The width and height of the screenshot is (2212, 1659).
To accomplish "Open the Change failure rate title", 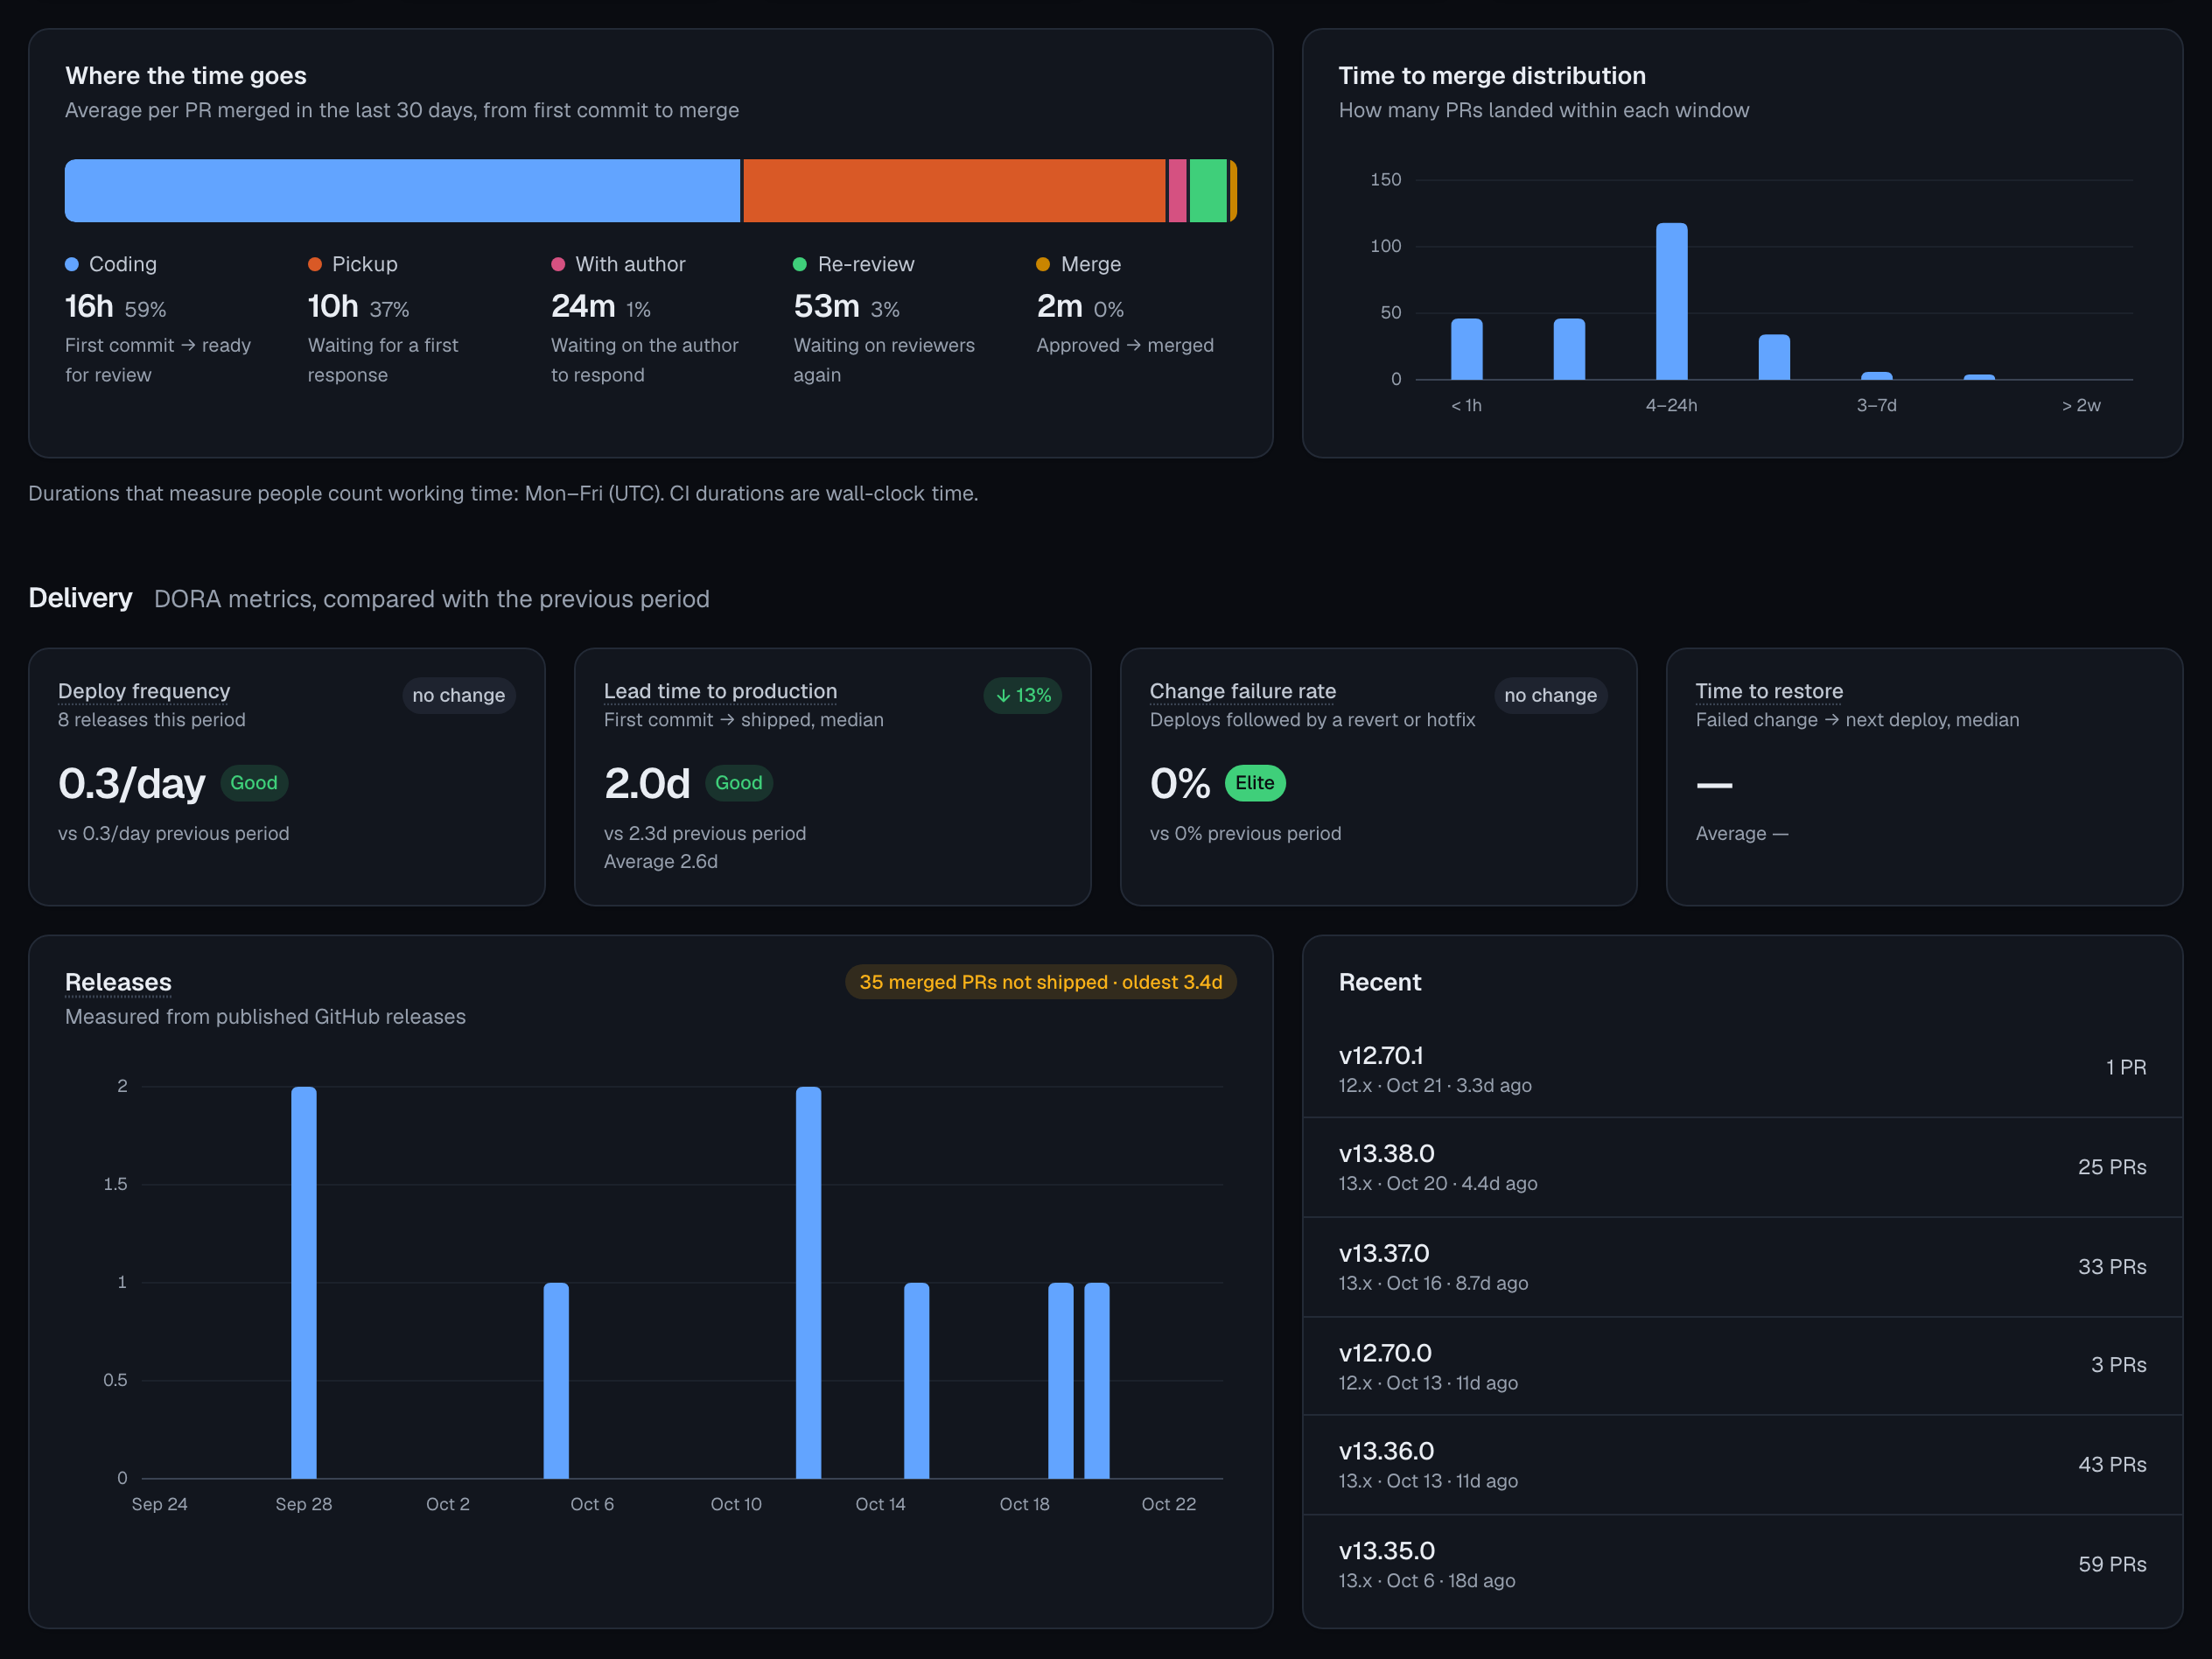I will pos(1242,691).
